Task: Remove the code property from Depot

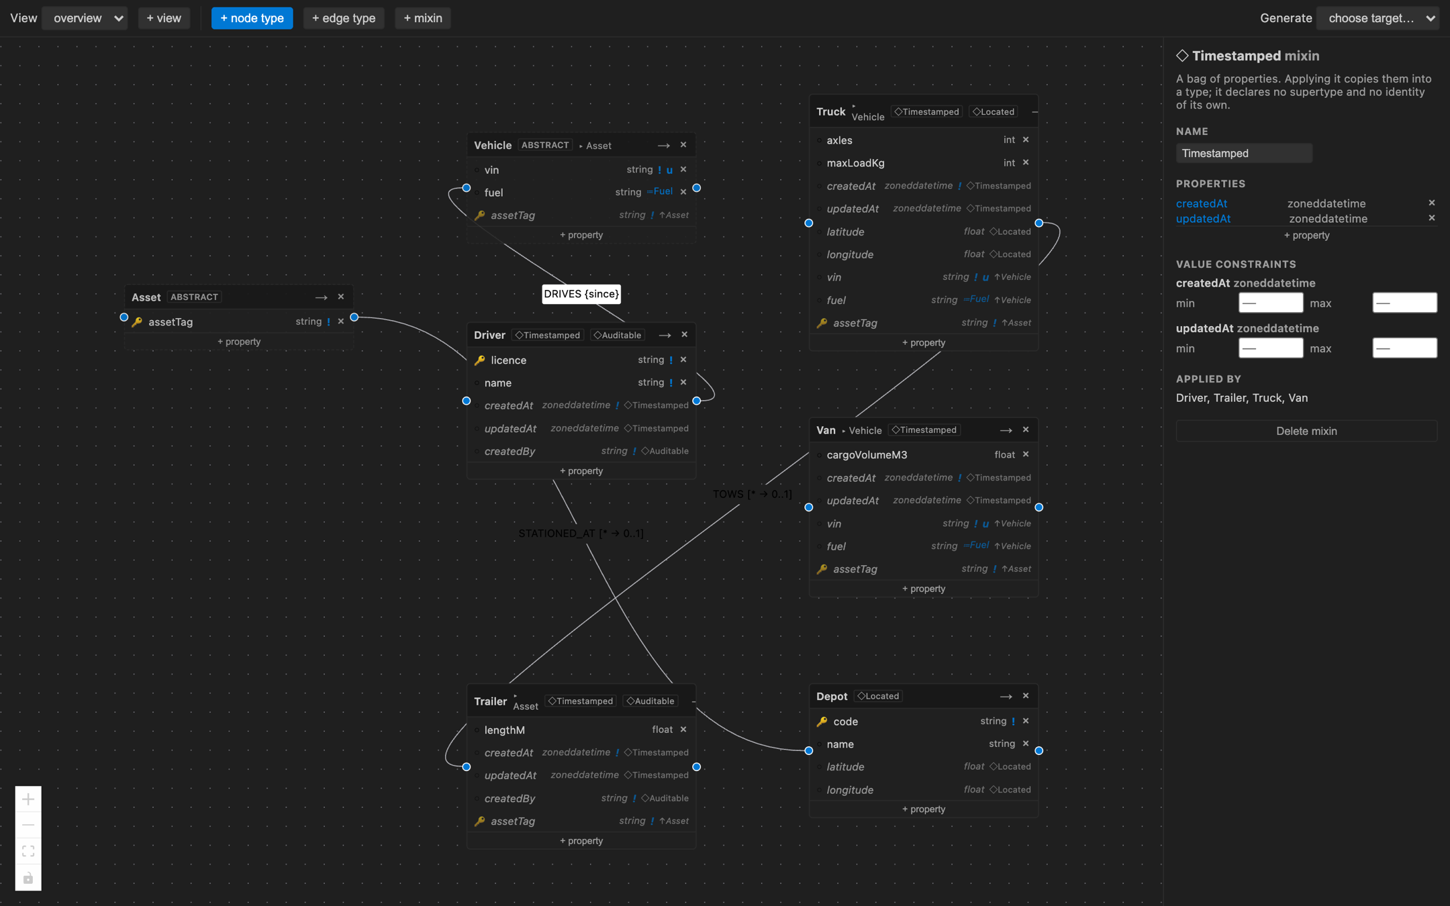Action: pos(1026,721)
